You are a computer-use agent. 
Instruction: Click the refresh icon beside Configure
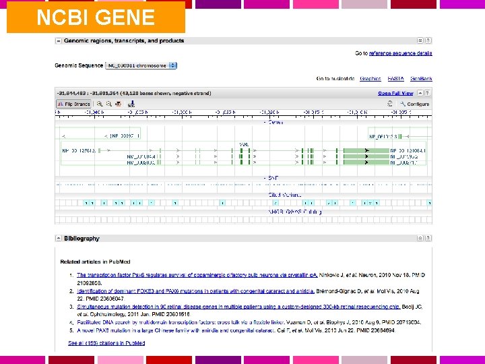tap(390, 104)
